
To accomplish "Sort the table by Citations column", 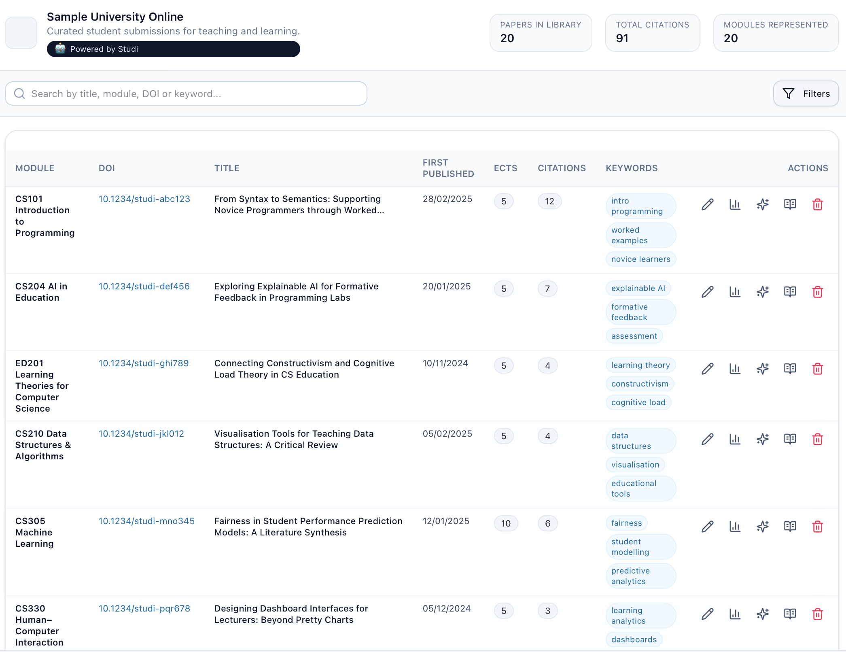I will click(x=562, y=168).
